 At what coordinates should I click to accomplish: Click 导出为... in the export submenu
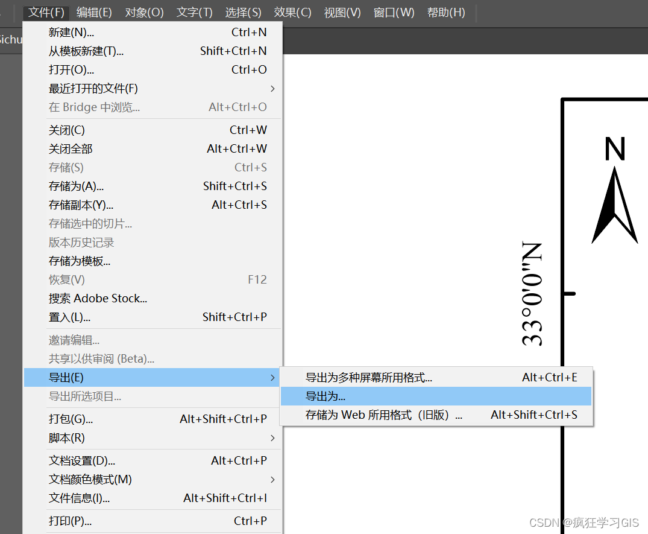click(326, 396)
